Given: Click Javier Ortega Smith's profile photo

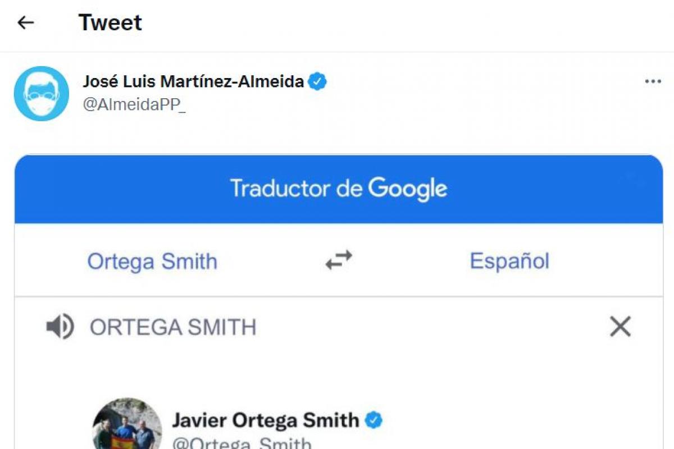Looking at the screenshot, I should [x=126, y=425].
